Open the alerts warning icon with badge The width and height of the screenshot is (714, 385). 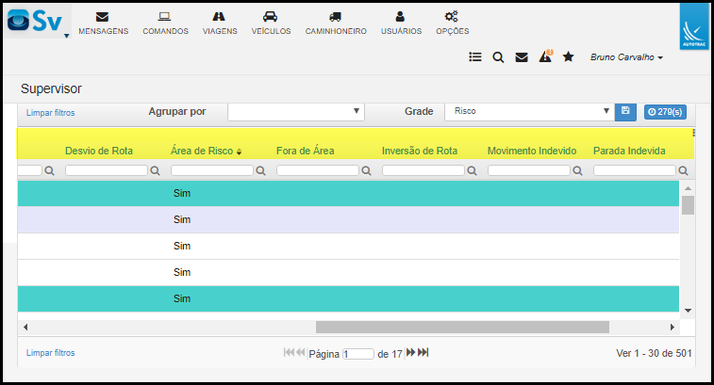[545, 56]
